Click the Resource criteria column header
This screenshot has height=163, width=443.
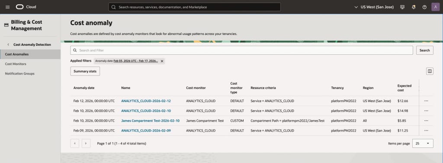click(263, 88)
